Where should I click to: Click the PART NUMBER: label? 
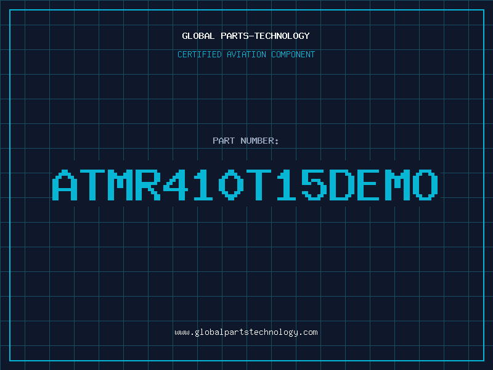[x=246, y=141]
